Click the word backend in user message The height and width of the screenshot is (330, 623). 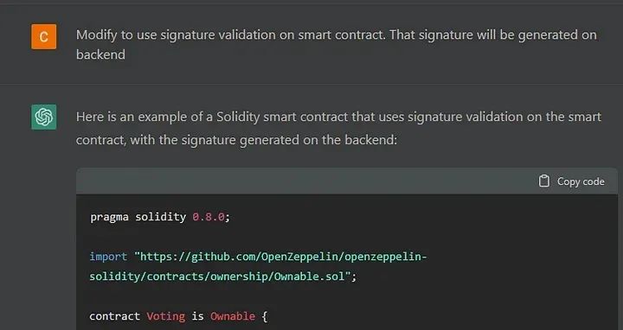tap(100, 54)
